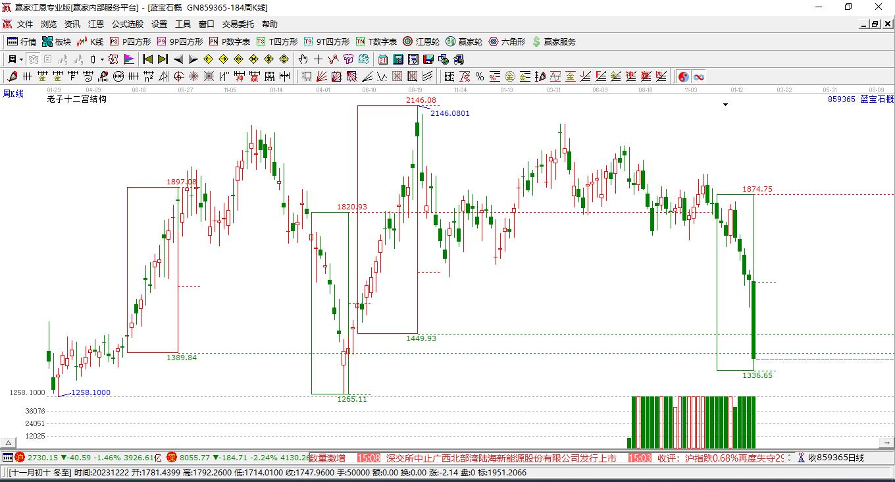The height and width of the screenshot is (482, 895).
Task: Open the 深交所中止 news headline
Action: 501,458
